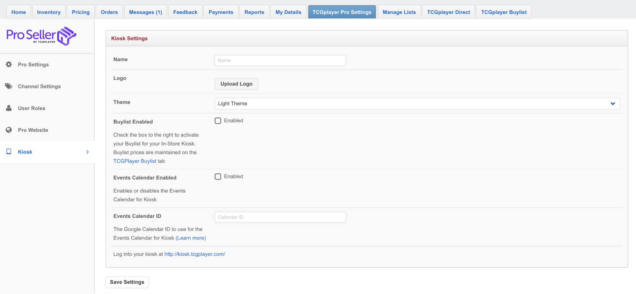Click the Kiosk device icon in sidebar
The image size is (636, 294).
pos(9,152)
